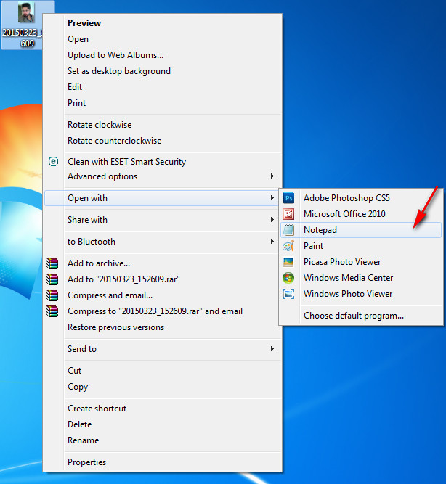446x484 pixels.
Task: Open with Windows Photo Viewer
Action: (361, 294)
